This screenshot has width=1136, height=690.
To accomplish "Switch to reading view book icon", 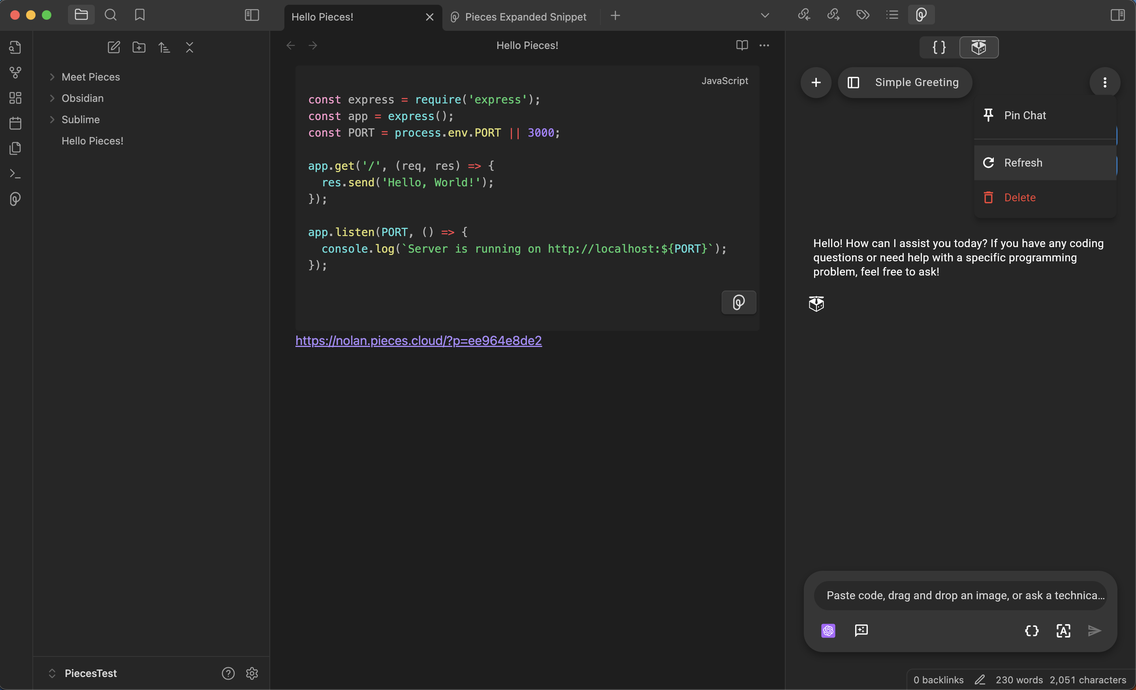I will point(742,45).
